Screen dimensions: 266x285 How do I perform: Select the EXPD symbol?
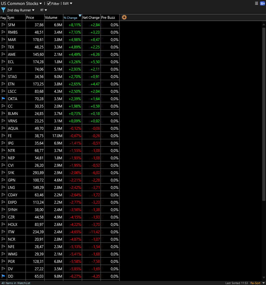click(x=12, y=202)
